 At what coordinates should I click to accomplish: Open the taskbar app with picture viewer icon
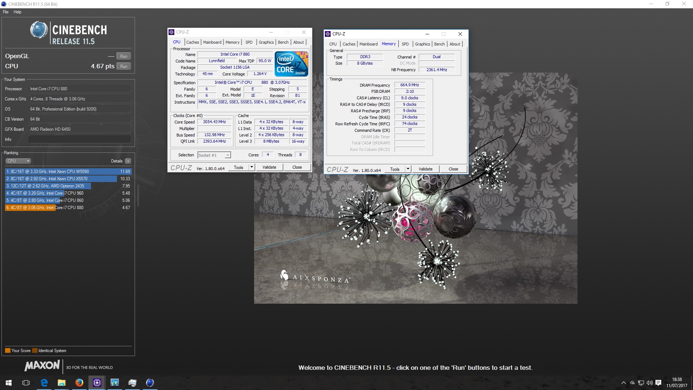(x=132, y=383)
